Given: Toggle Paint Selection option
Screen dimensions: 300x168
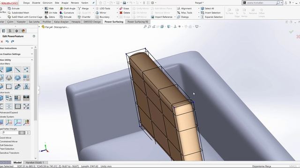Looking at the screenshot, I should click(7, 149).
